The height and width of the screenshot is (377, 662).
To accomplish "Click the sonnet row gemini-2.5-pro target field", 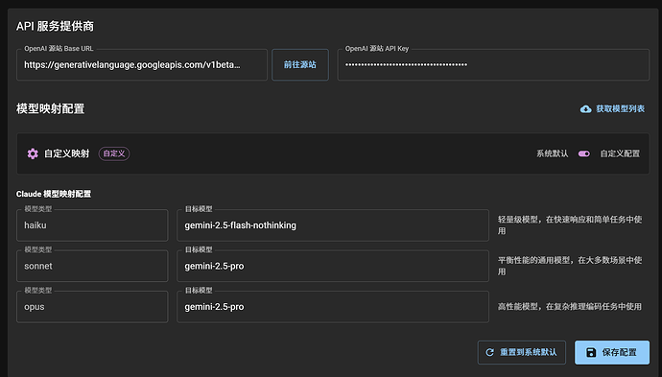I will pos(333,266).
